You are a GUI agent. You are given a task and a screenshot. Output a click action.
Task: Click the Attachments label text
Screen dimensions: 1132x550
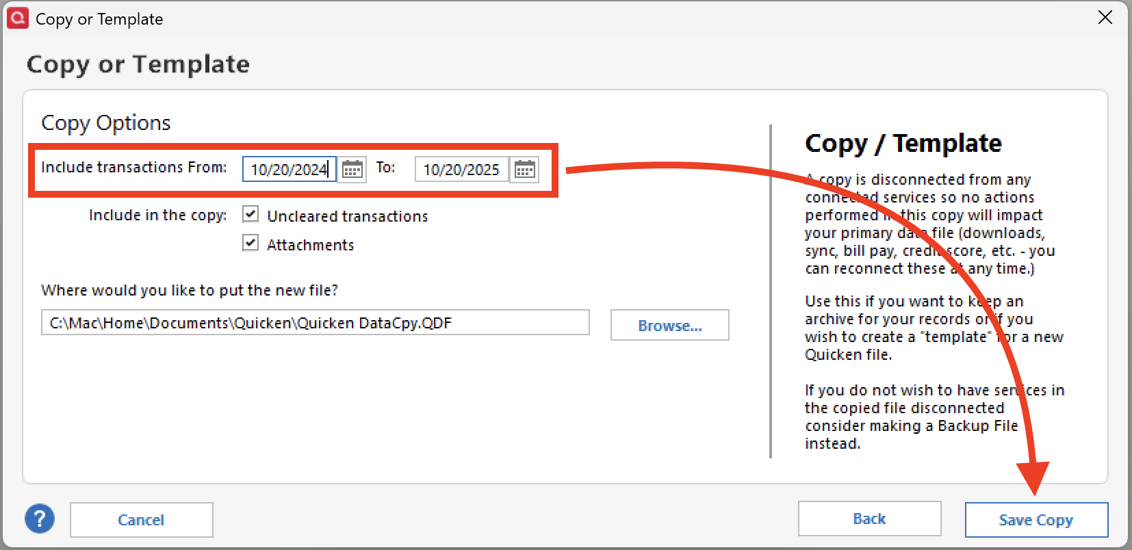tap(311, 245)
